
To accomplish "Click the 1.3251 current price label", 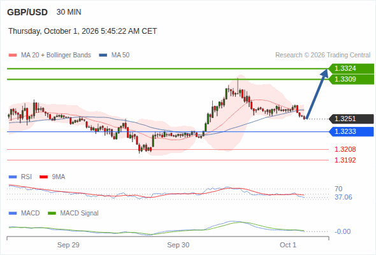I will 352,119.
